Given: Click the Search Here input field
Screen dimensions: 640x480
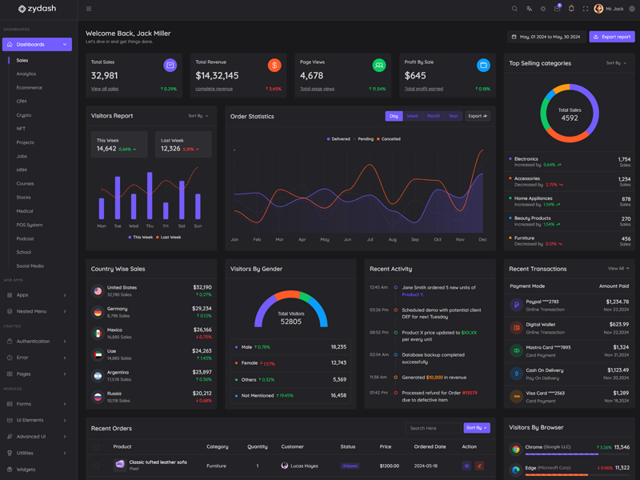Looking at the screenshot, I should click(432, 428).
